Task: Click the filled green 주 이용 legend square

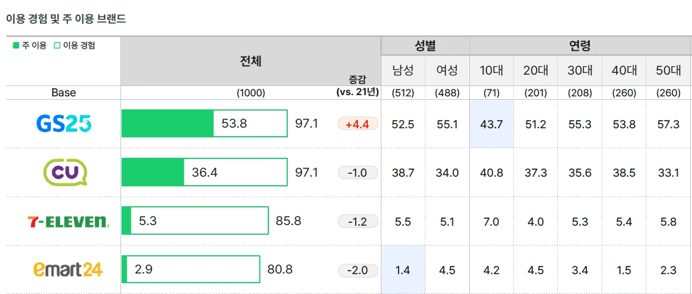Action: coord(16,46)
